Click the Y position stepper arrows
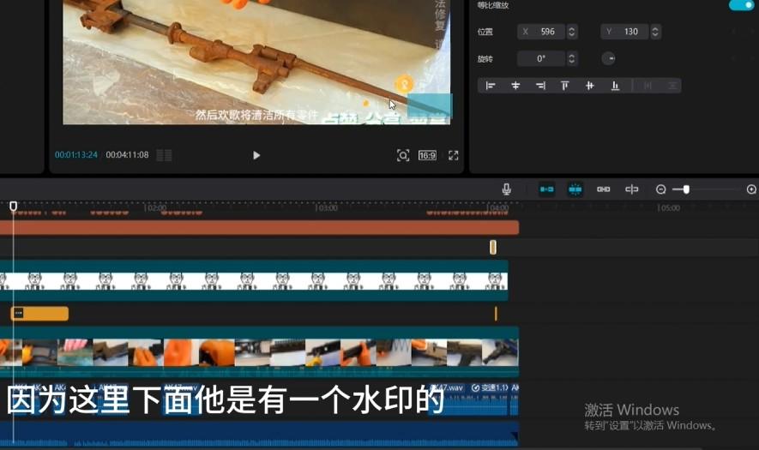Screen dimensions: 759x450 pos(656,32)
